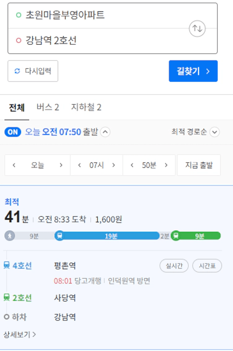Increase the minutes from 50분
The image size is (233, 351).
tap(166, 165)
